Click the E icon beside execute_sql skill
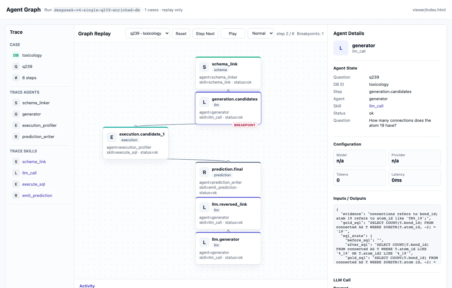This screenshot has width=452, height=288. click(16, 184)
